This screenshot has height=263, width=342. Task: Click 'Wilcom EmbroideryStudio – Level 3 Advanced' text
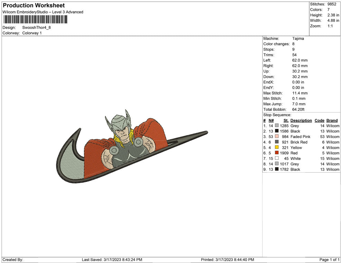[x=43, y=12]
